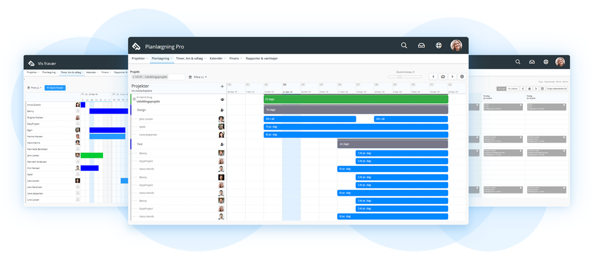Click Lene Jespersen's photo in the project tree
The height and width of the screenshot is (276, 595).
pos(221,134)
